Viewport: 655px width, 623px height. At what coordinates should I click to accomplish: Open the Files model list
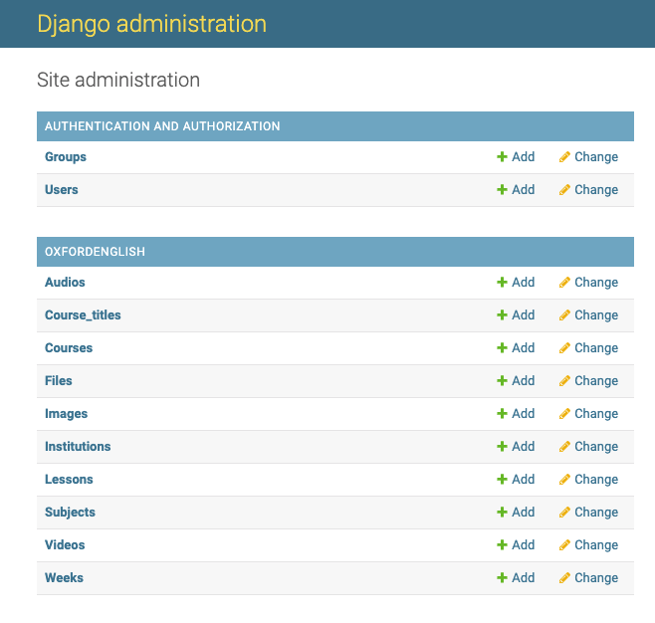59,381
